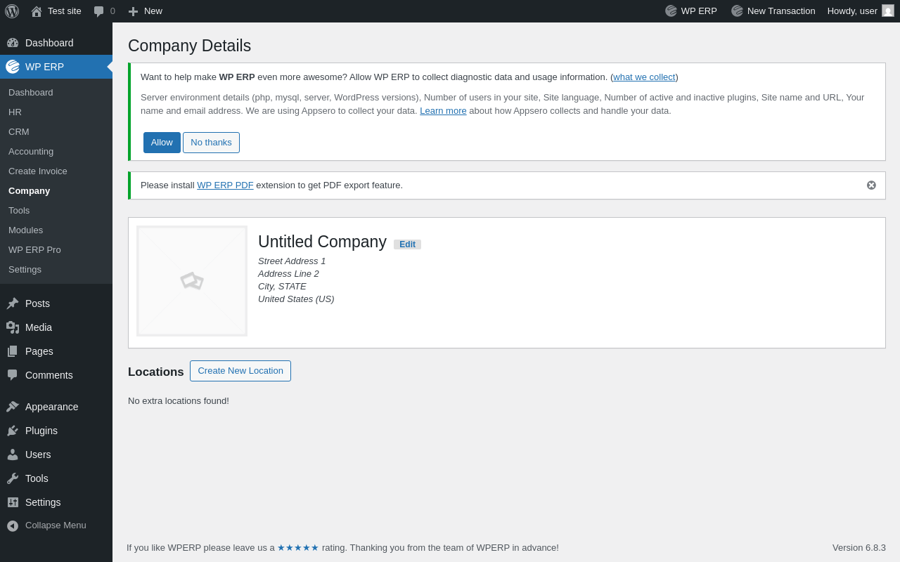The height and width of the screenshot is (562, 900).
Task: Select Modules in WP ERP submenu
Action: coord(25,230)
